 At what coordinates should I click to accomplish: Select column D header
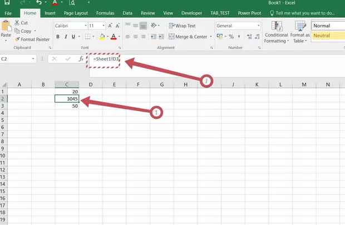pyautogui.click(x=91, y=84)
